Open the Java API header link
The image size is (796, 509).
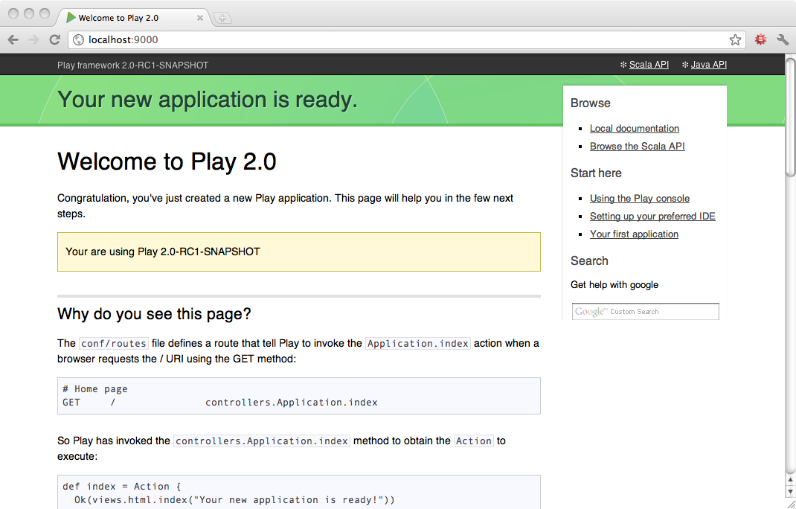tap(708, 65)
